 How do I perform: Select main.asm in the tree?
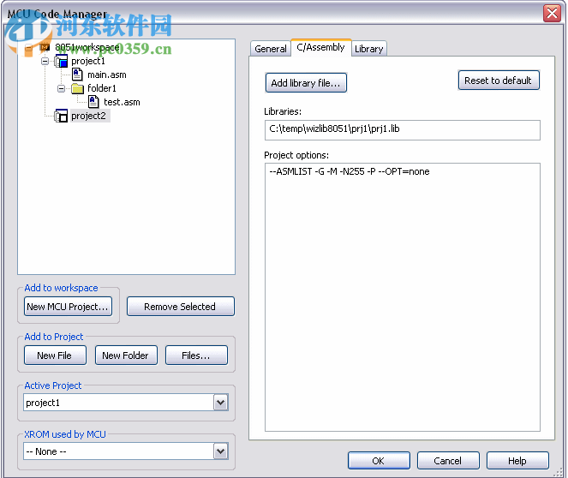(107, 75)
